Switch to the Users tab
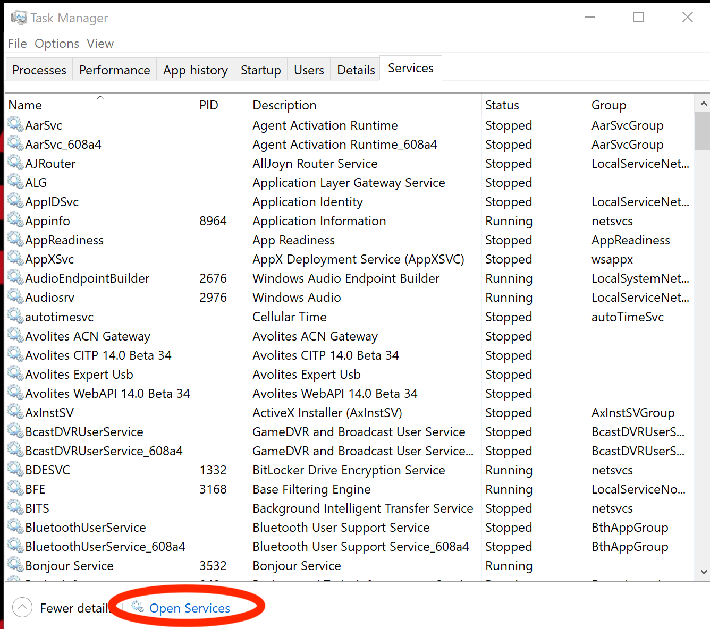This screenshot has width=710, height=629. pyautogui.click(x=309, y=70)
